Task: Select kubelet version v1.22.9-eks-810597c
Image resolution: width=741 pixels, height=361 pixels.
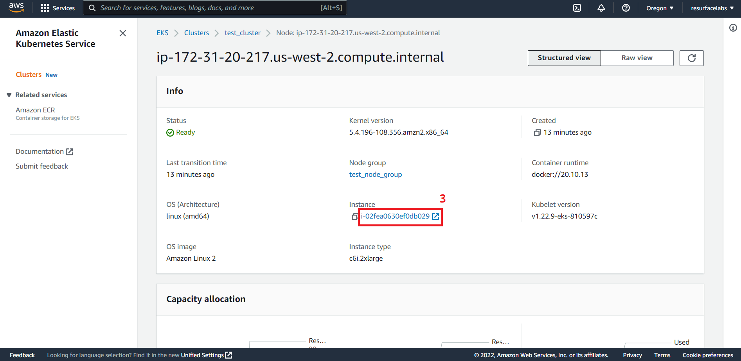Action: (x=565, y=216)
